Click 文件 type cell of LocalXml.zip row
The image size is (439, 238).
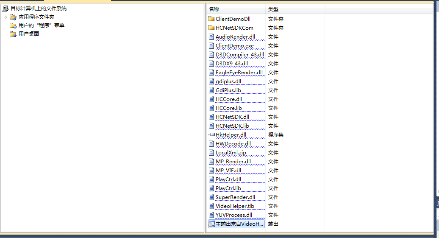273,153
